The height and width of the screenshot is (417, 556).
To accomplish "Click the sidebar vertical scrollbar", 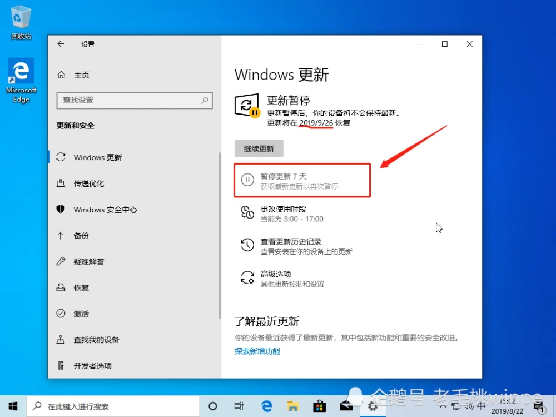I will pyautogui.click(x=220, y=236).
